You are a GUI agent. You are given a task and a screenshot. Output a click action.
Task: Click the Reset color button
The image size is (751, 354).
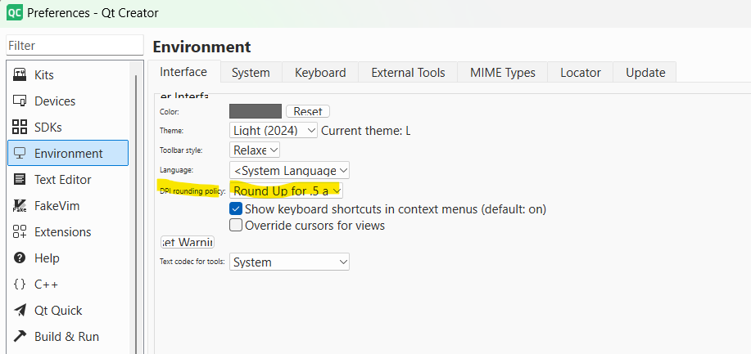(x=308, y=111)
